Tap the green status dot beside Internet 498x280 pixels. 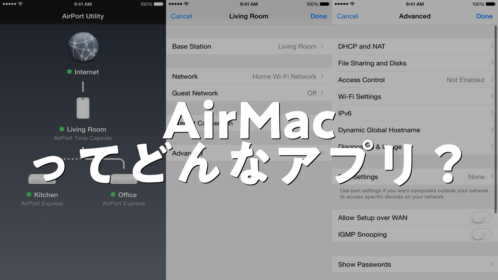69,72
